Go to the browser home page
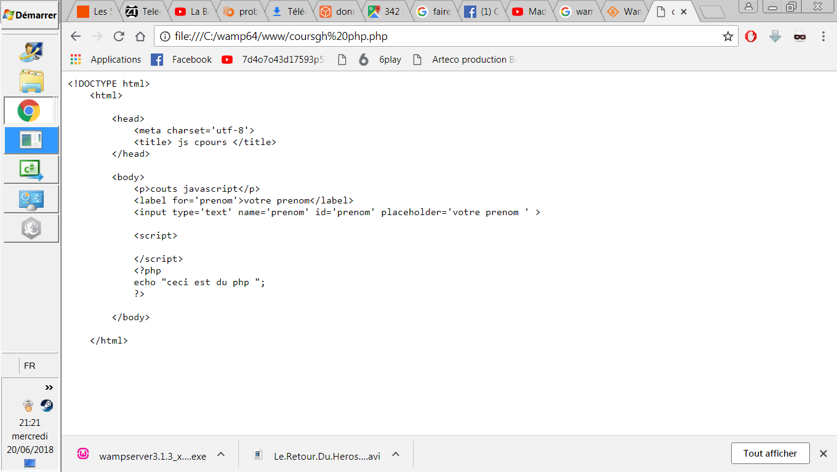 [140, 36]
